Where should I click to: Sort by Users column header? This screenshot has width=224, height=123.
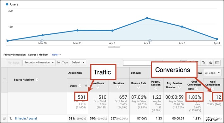coord(73,86)
